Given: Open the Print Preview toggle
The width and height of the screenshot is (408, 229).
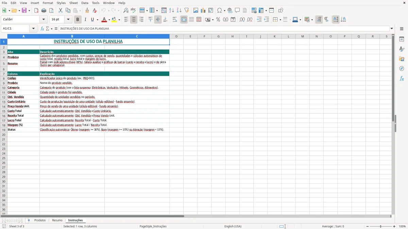Looking at the screenshot, I should click(51, 11).
